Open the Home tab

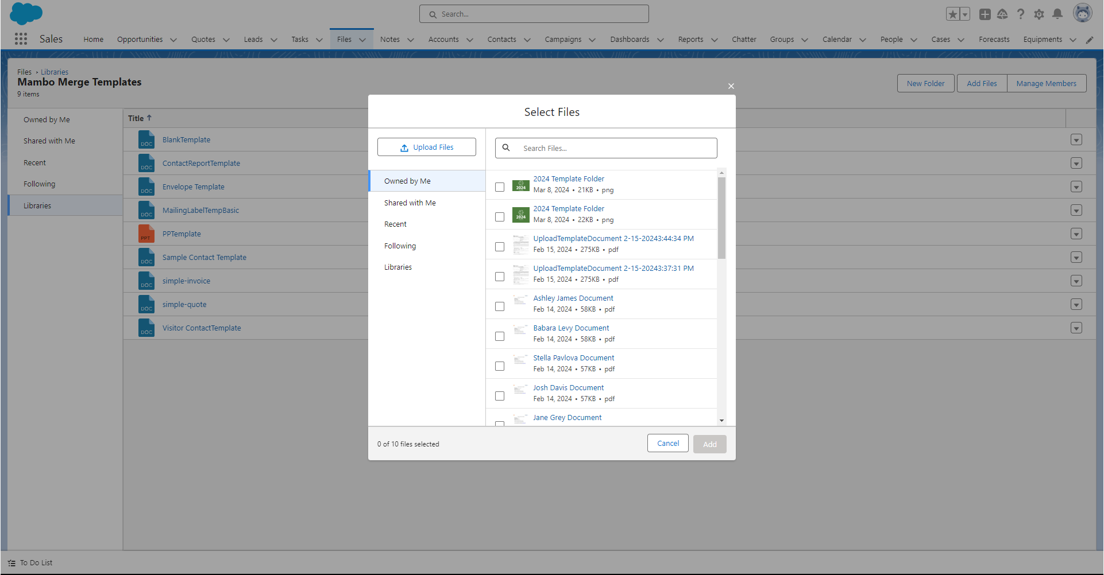(x=93, y=39)
